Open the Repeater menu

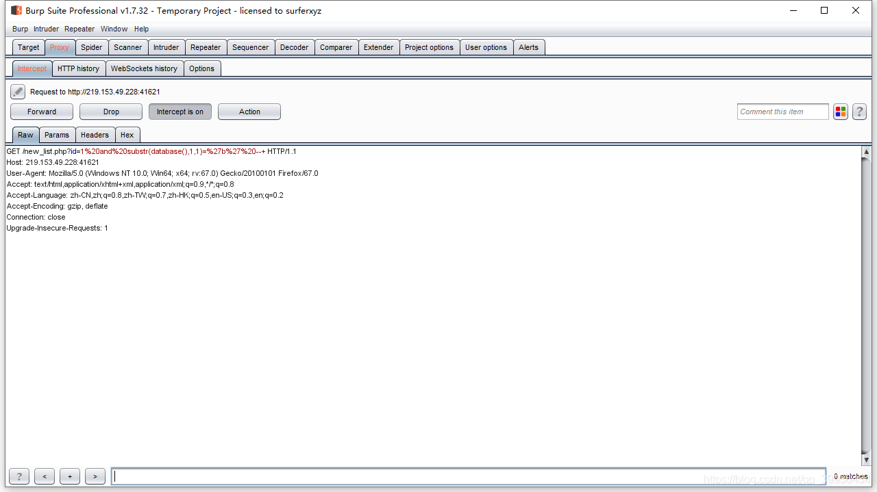pos(79,29)
